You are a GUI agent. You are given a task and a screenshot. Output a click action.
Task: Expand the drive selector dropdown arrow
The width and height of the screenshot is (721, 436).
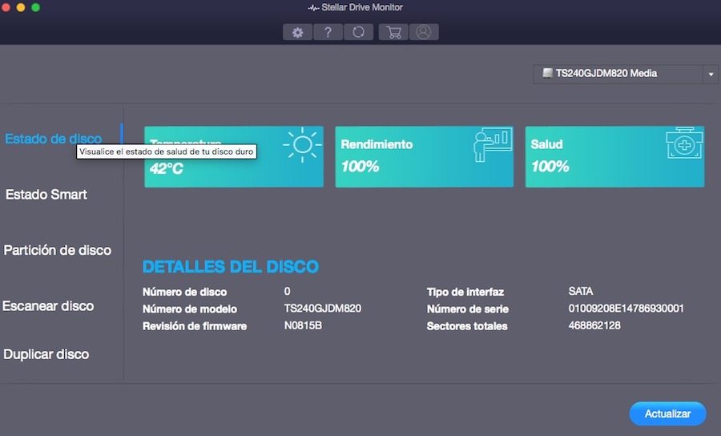click(711, 74)
